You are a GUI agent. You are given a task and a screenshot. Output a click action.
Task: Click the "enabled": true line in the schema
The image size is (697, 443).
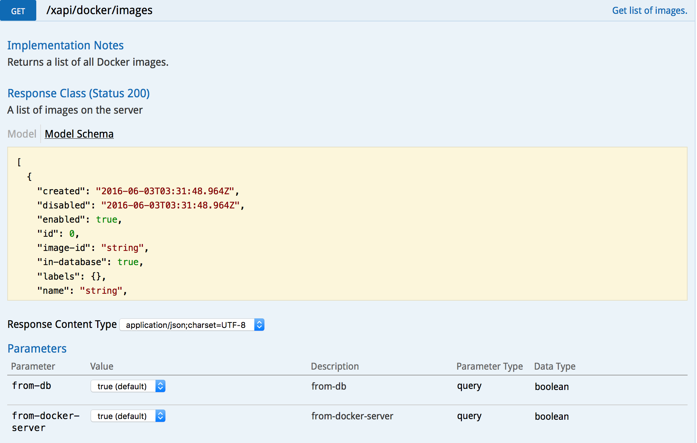coord(79,220)
